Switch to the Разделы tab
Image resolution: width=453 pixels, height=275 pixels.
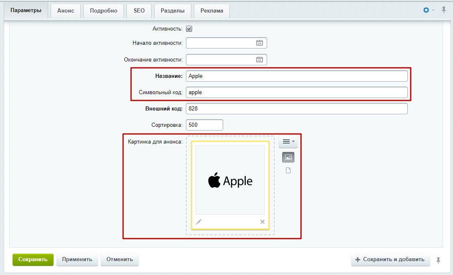(x=172, y=11)
